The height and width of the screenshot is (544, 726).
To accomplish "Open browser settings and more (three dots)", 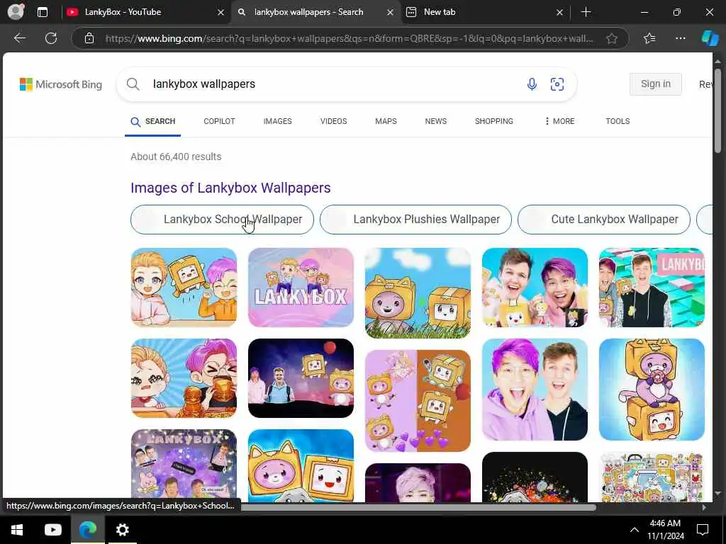I will click(680, 38).
